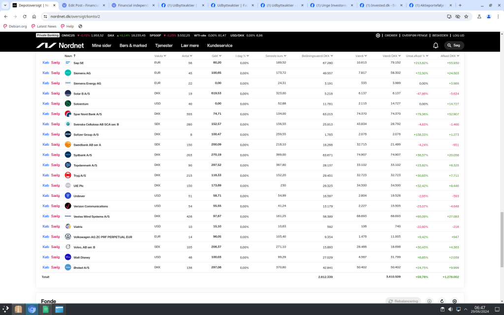
Task: Click the hexagon icon left of ORDRER
Action: pos(378,35)
